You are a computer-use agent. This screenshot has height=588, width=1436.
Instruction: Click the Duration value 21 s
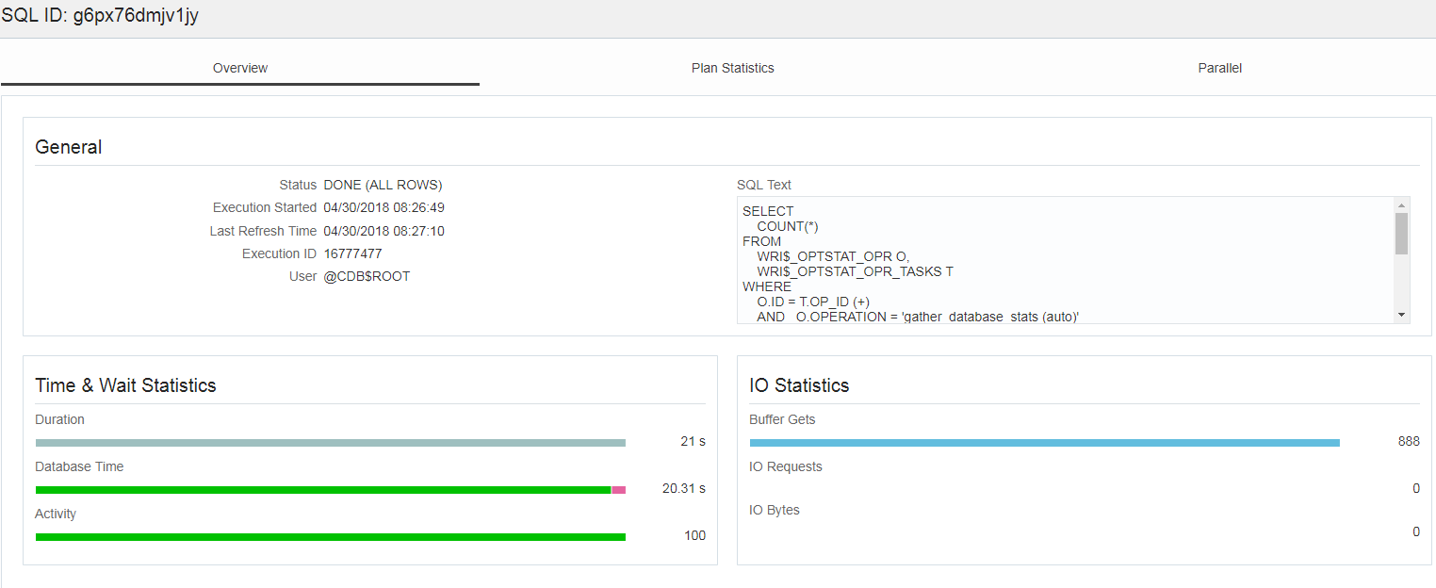click(693, 441)
